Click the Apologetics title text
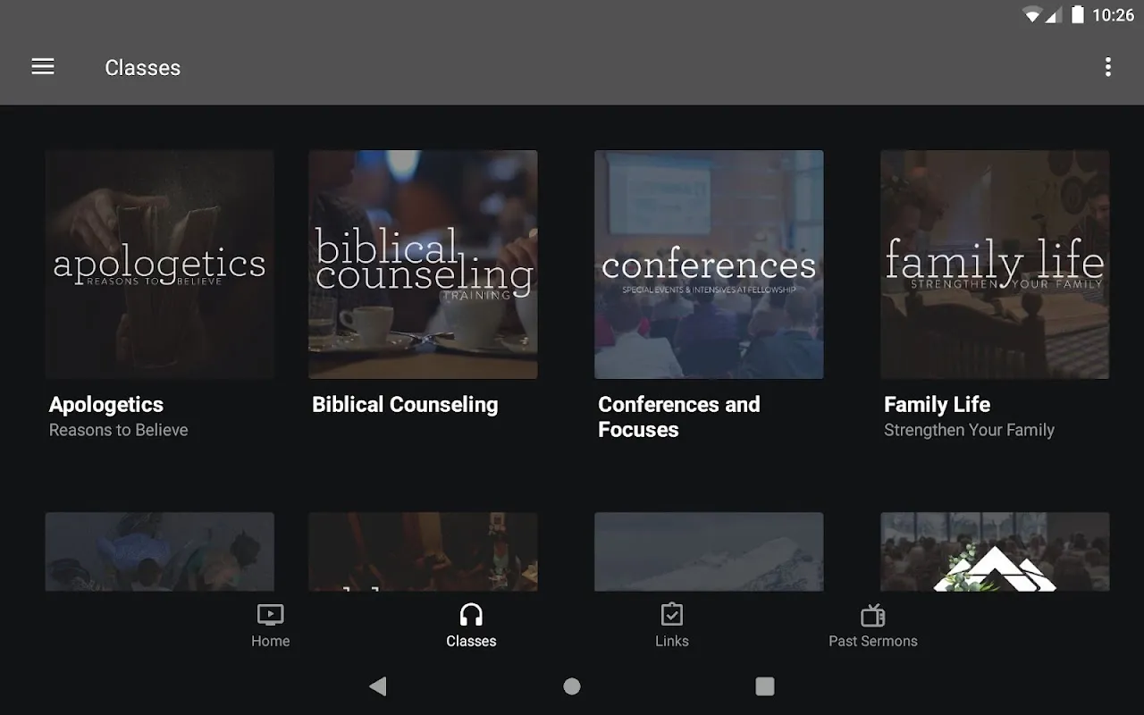 [106, 405]
